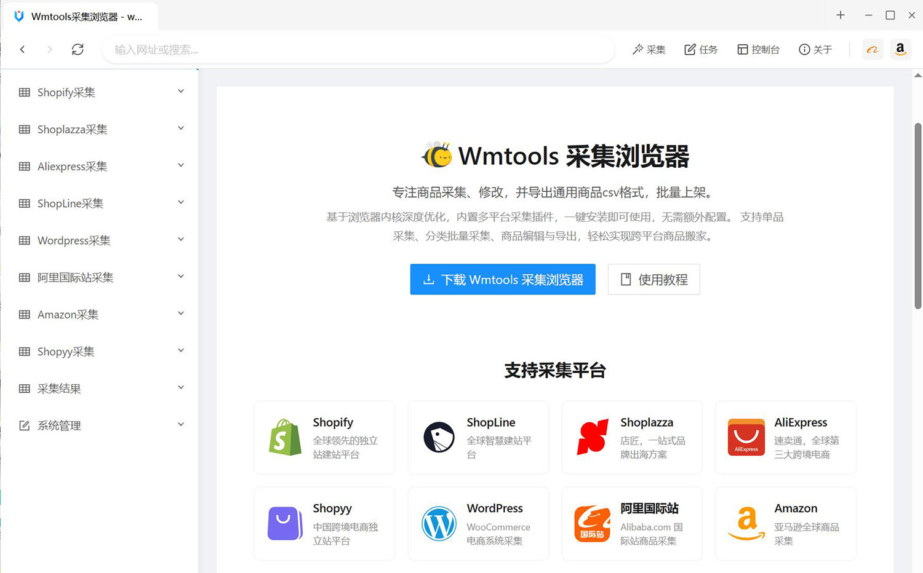The width and height of the screenshot is (923, 573).
Task: Click the table icon beside Aliexpress采集
Action: (25, 166)
